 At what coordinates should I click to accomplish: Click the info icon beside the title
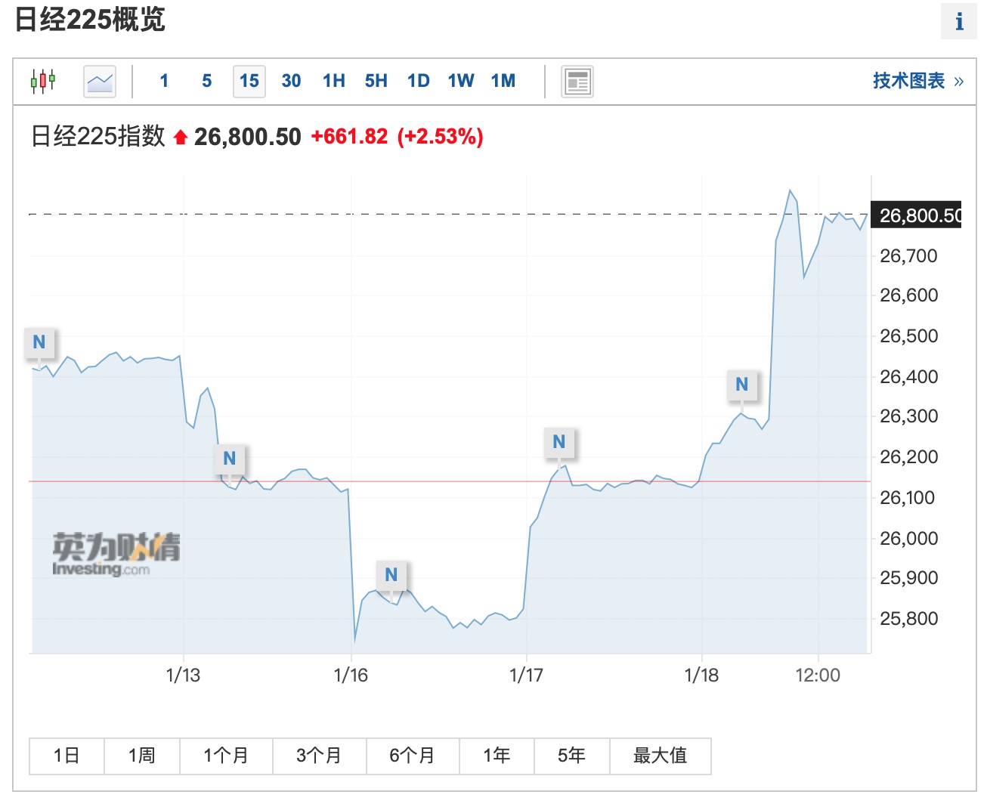coord(958,21)
